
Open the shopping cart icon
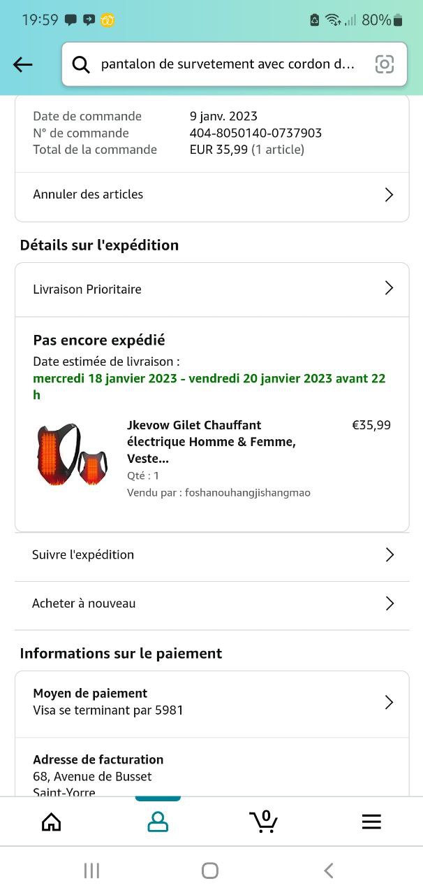[264, 822]
